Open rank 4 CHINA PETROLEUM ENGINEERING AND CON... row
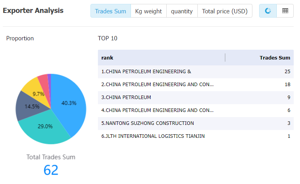 tap(196, 110)
